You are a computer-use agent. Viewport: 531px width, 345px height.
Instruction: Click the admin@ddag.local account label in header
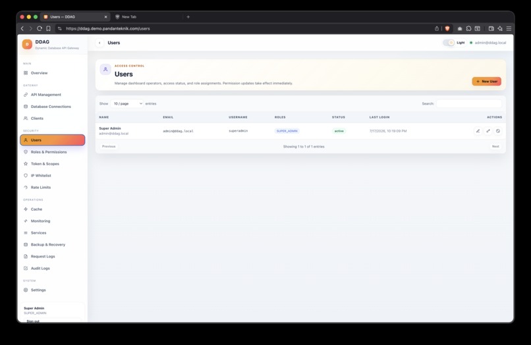[x=490, y=43]
